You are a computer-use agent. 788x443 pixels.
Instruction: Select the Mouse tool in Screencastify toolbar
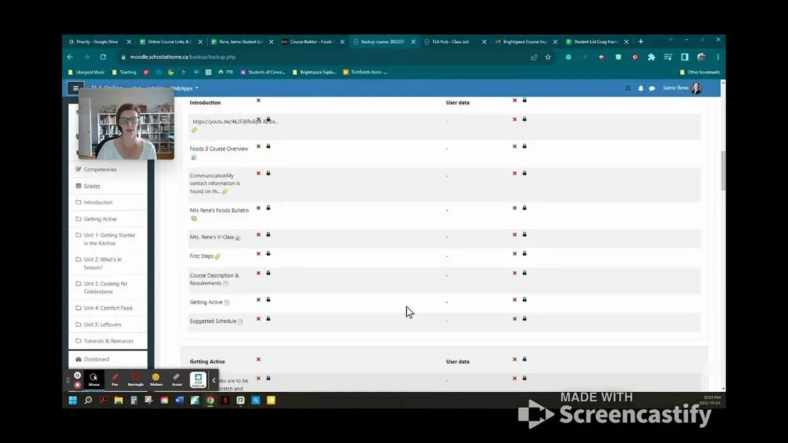(94, 379)
